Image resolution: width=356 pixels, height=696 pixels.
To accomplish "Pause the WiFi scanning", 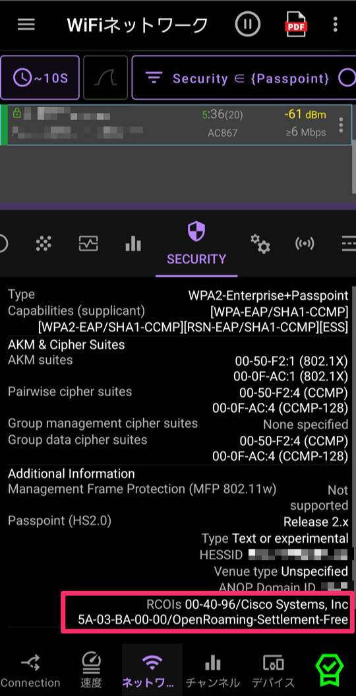I will click(247, 25).
